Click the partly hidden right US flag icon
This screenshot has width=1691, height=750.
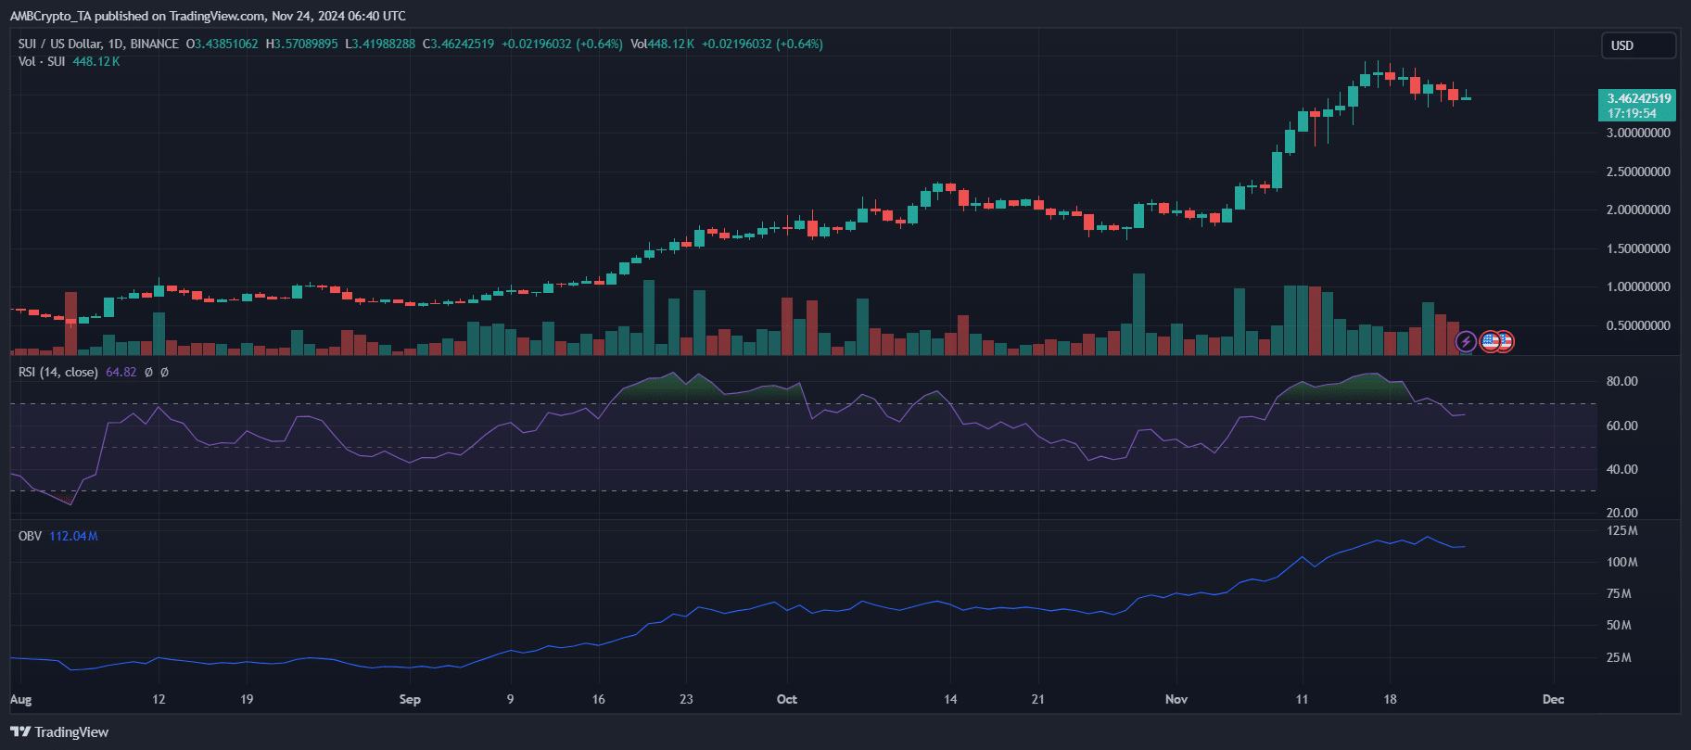click(1507, 342)
